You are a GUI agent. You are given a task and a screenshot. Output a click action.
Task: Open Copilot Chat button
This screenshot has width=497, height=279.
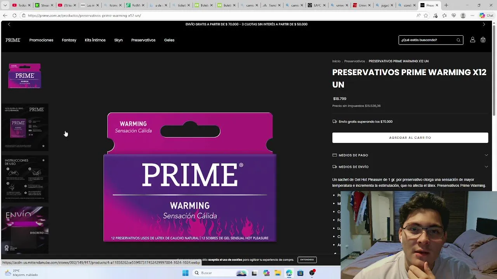point(486,15)
